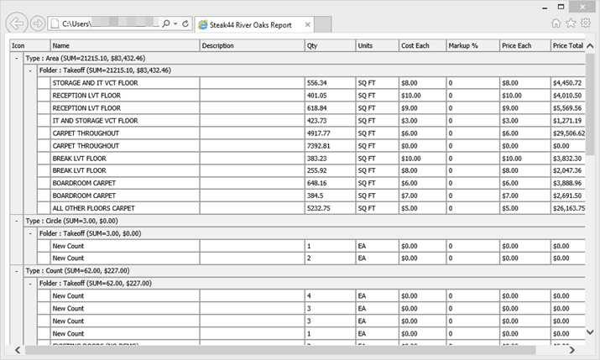Click up arrow of vertical scrollbar
The width and height of the screenshot is (600, 360).
[590, 46]
